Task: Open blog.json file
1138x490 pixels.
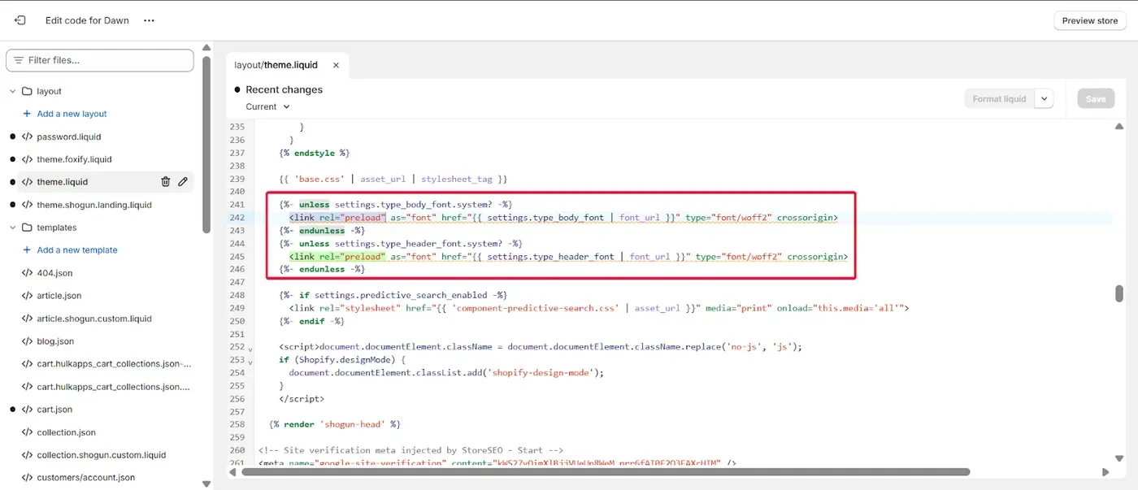Action: click(x=55, y=341)
